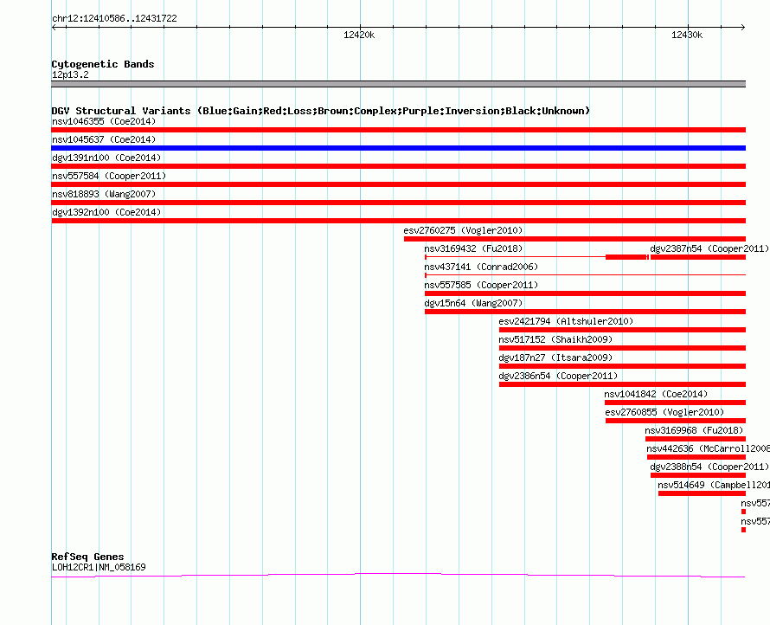This screenshot has width=770, height=625.
Task: Select the 12p13.2 band label
Action: click(70, 74)
